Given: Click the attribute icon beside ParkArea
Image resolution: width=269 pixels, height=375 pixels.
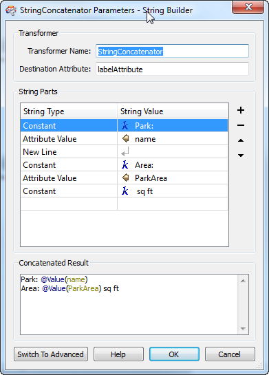Looking at the screenshot, I should 125,178.
